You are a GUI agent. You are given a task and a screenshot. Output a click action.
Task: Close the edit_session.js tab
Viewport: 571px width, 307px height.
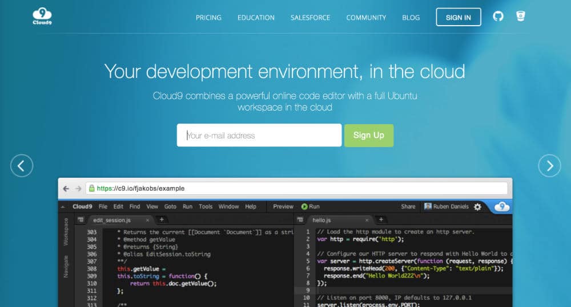[x=147, y=220]
